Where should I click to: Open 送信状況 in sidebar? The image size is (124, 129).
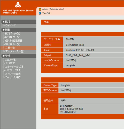10,63
